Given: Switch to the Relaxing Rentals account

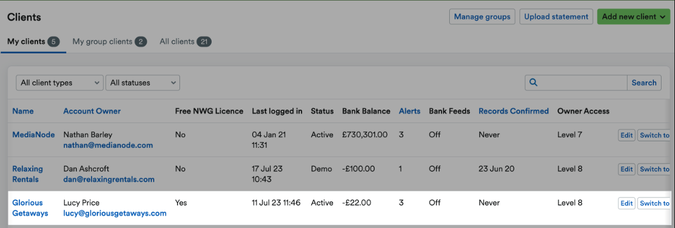Looking at the screenshot, I should click(654, 169).
